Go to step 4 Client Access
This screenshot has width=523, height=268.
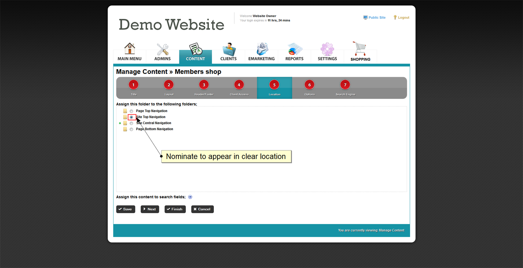click(239, 85)
